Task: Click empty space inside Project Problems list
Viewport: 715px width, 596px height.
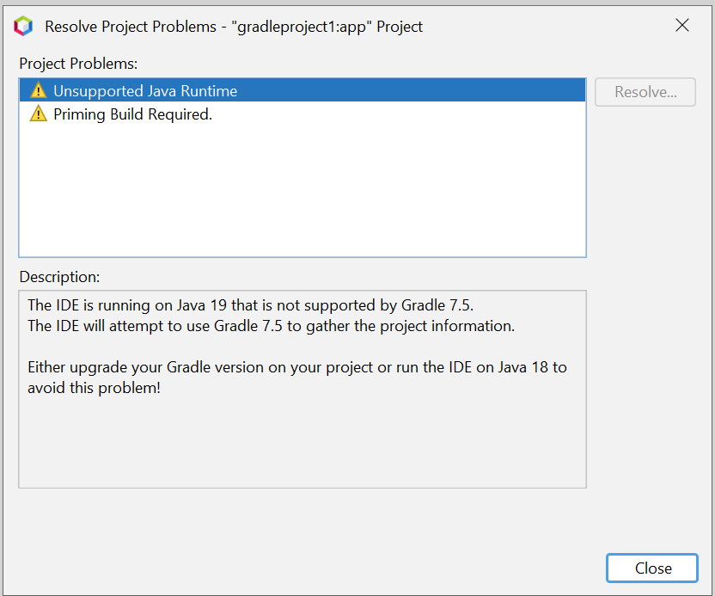Action: point(302,192)
